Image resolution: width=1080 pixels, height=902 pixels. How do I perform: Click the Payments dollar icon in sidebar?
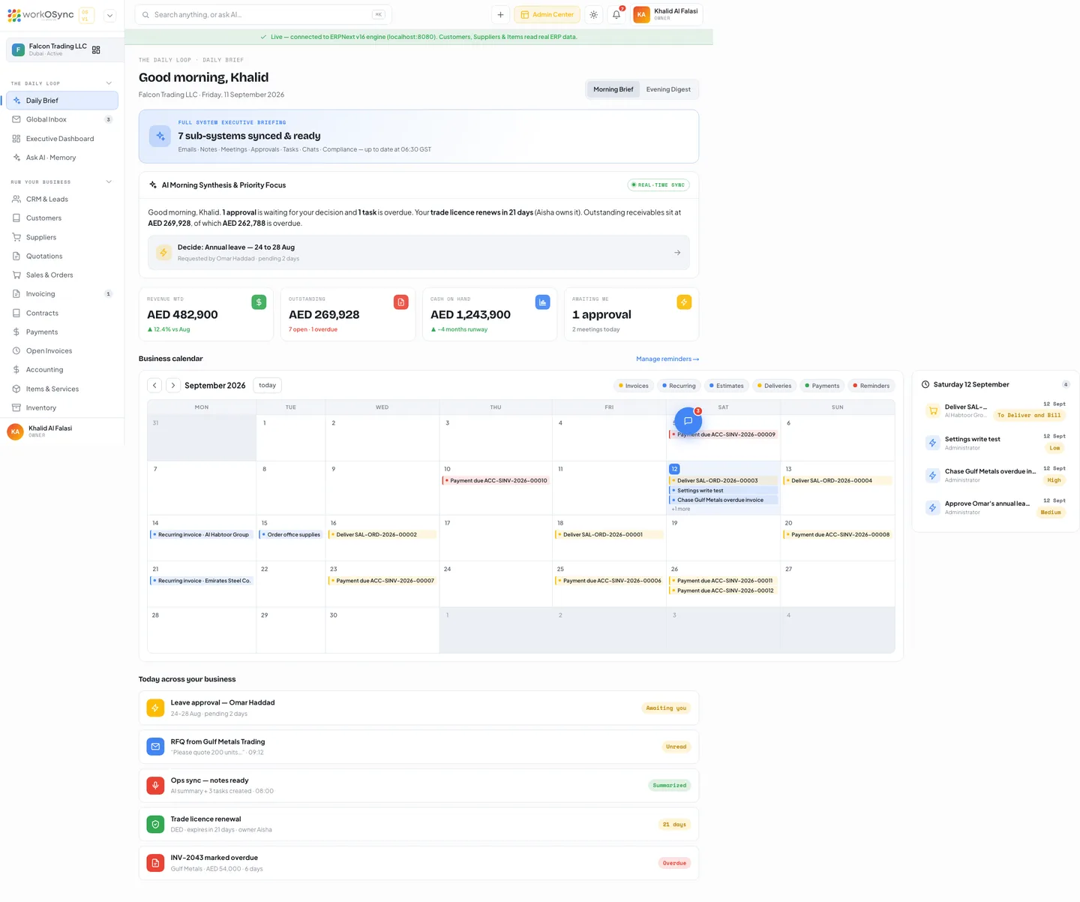click(16, 332)
